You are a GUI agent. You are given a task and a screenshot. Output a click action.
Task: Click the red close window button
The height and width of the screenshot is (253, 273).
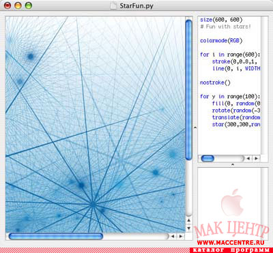click(x=8, y=5)
